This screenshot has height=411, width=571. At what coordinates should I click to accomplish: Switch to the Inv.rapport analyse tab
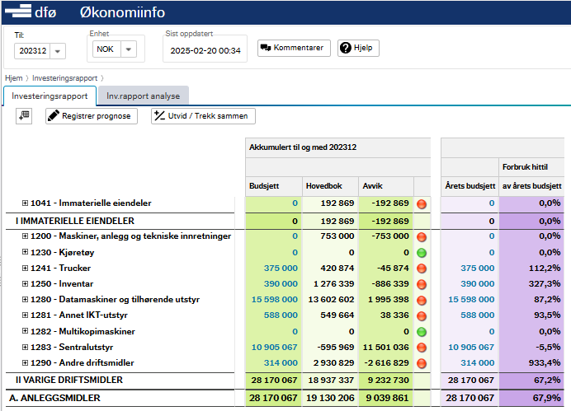click(143, 96)
